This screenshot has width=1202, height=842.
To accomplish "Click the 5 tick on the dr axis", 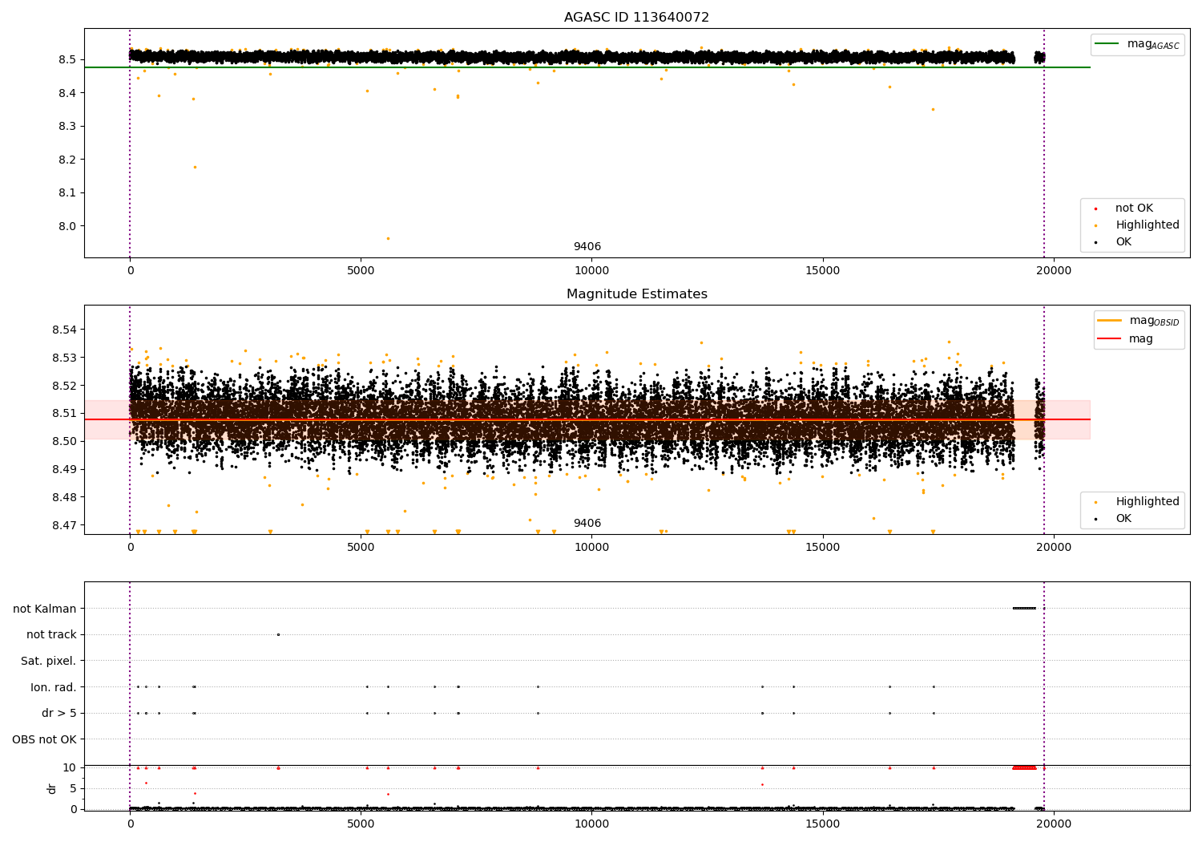I will [x=74, y=788].
